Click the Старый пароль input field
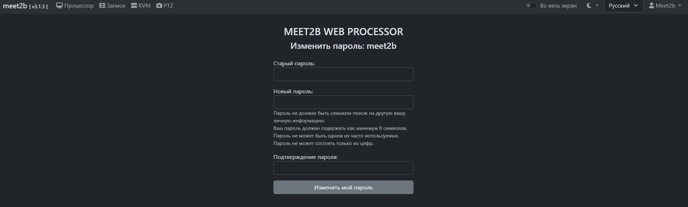The width and height of the screenshot is (688, 207). coord(343,74)
